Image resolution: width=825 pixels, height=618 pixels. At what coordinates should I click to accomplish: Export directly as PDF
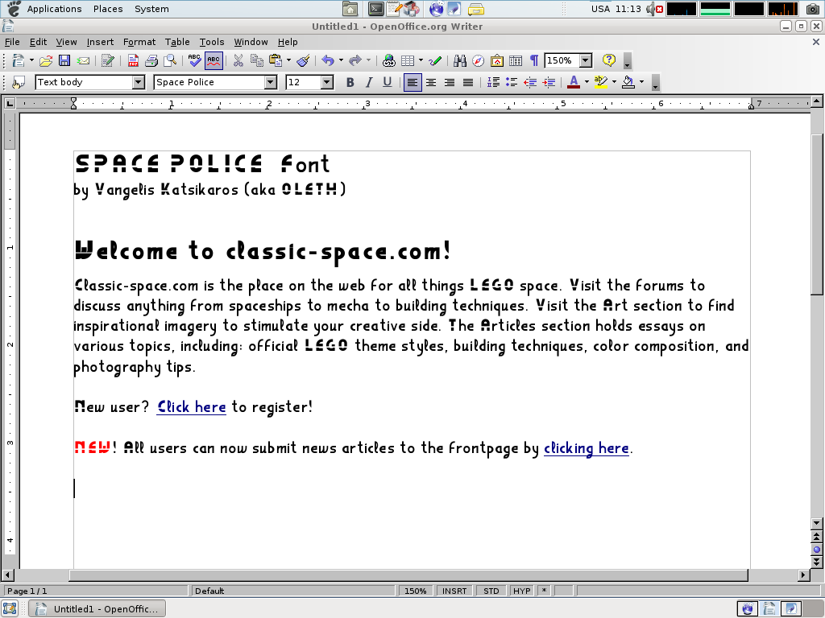133,60
